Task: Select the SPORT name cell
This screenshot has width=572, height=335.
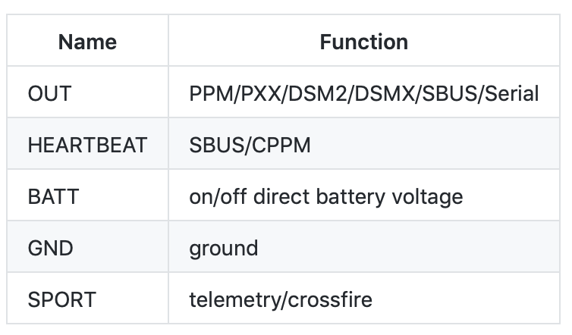Action: (x=61, y=299)
